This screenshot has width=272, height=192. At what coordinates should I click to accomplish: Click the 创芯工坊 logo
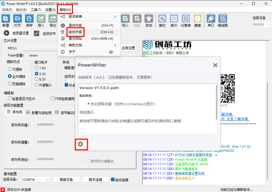(x=167, y=45)
